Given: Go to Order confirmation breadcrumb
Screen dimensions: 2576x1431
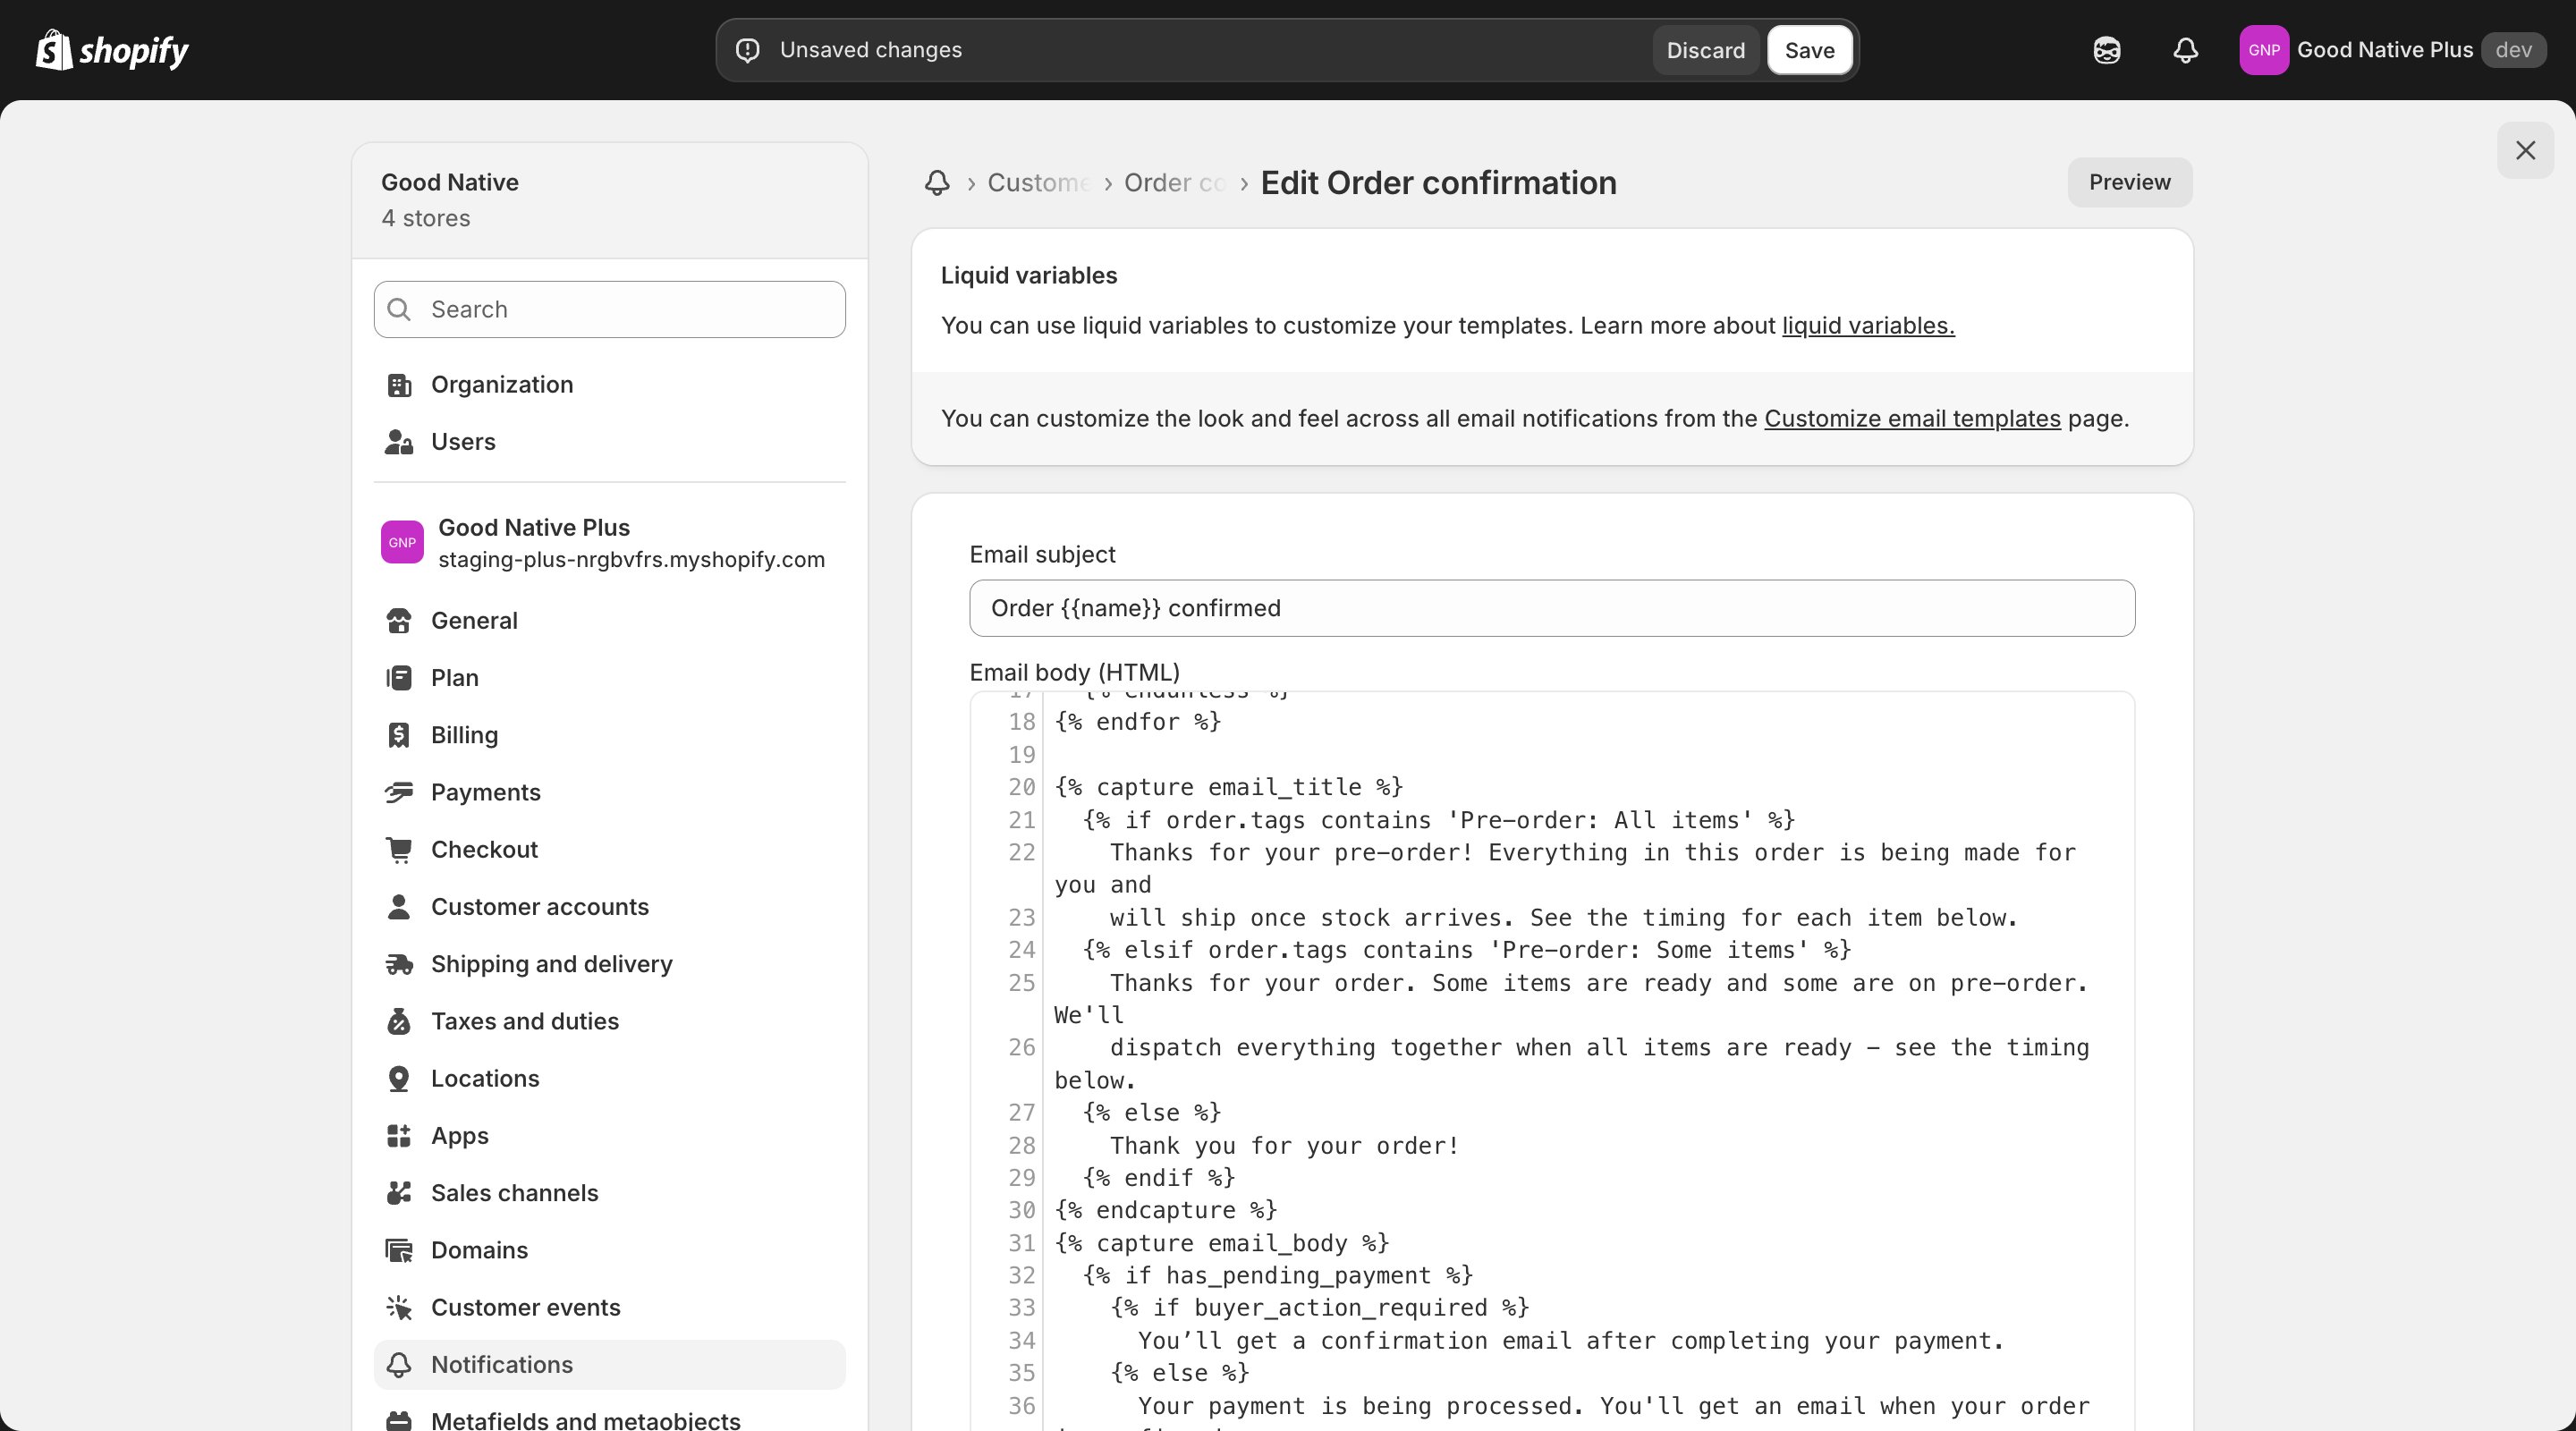Looking at the screenshot, I should pos(1174,183).
